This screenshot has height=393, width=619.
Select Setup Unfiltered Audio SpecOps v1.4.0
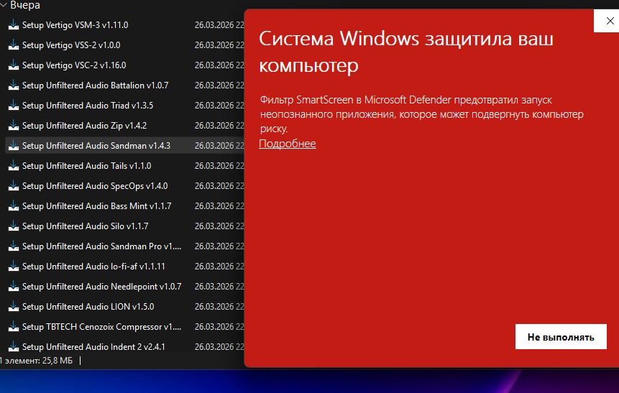point(94,186)
